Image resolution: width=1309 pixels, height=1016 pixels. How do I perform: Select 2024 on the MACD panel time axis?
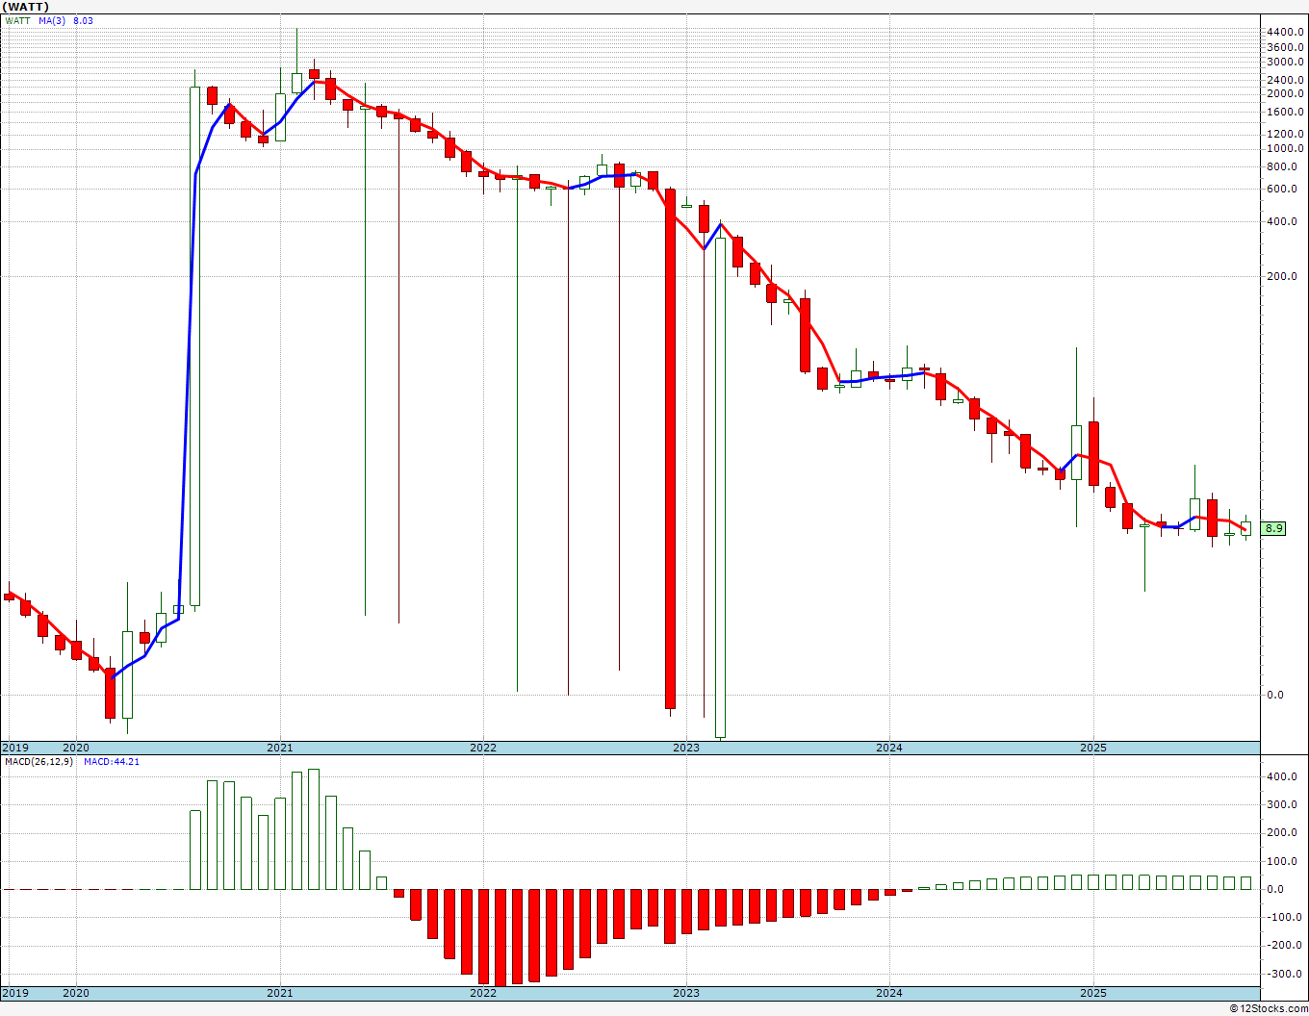tap(889, 993)
